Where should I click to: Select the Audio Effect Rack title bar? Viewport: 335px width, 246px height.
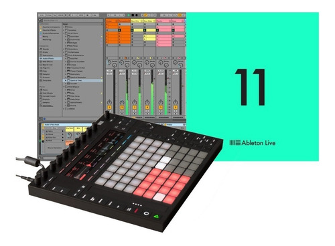pyautogui.click(x=67, y=125)
